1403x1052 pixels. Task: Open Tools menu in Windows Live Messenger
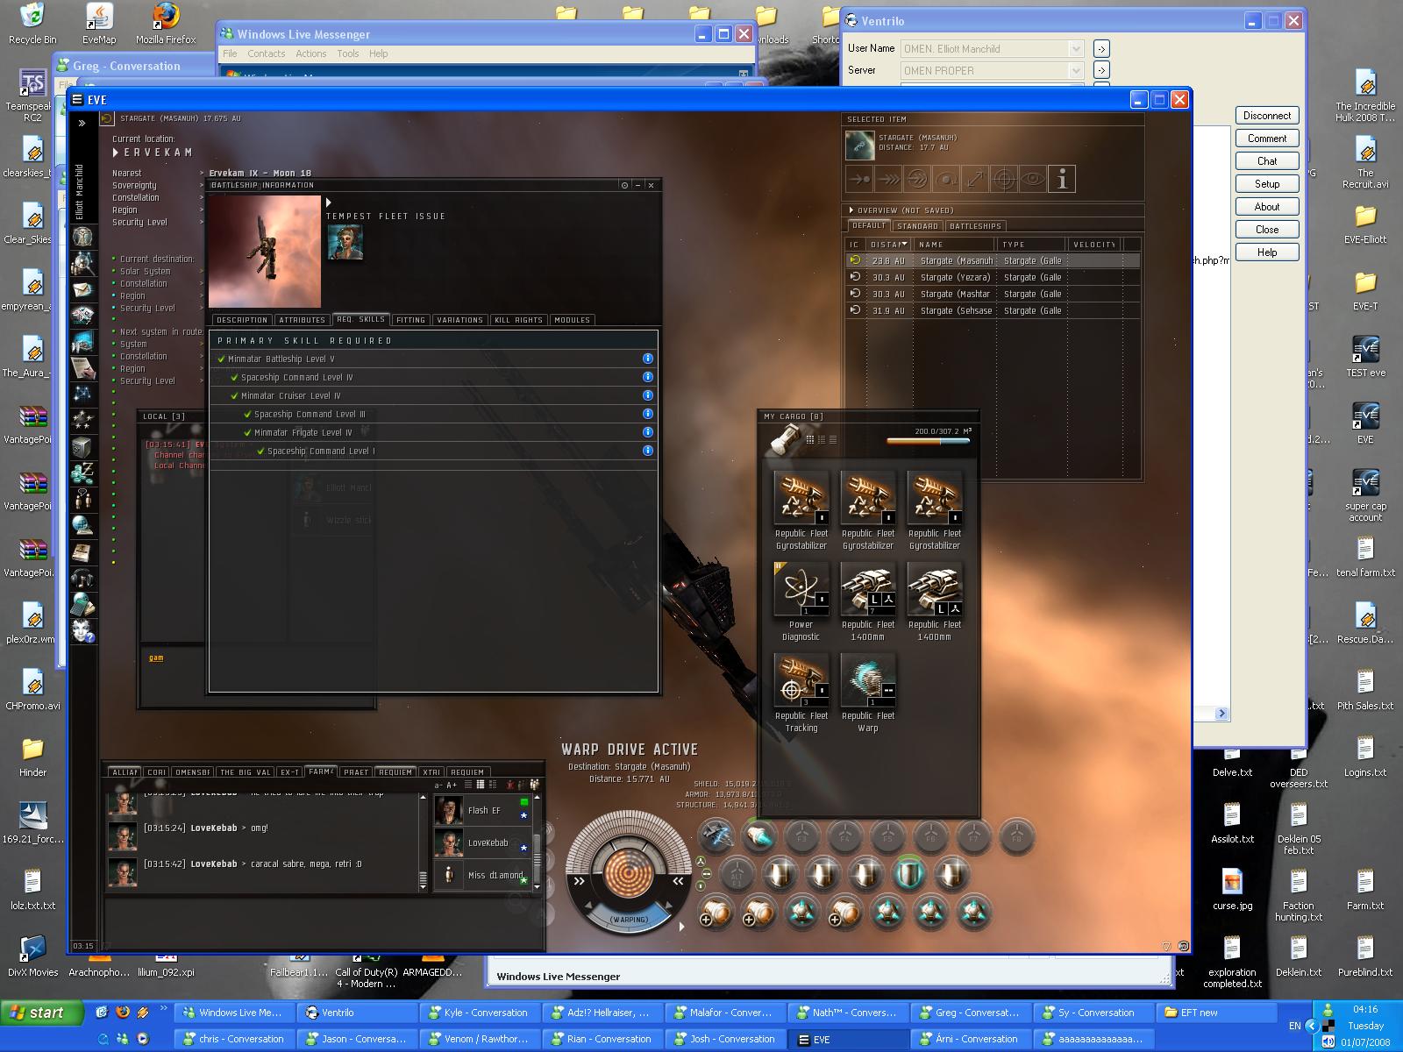coord(348,53)
